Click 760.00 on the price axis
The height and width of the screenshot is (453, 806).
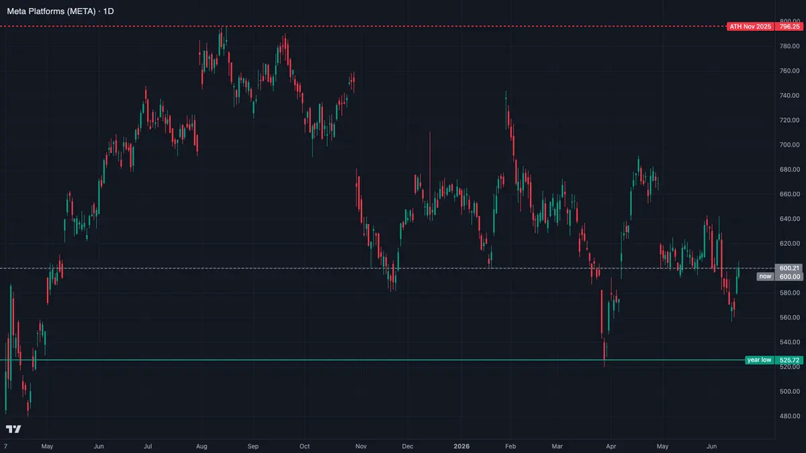click(x=789, y=70)
